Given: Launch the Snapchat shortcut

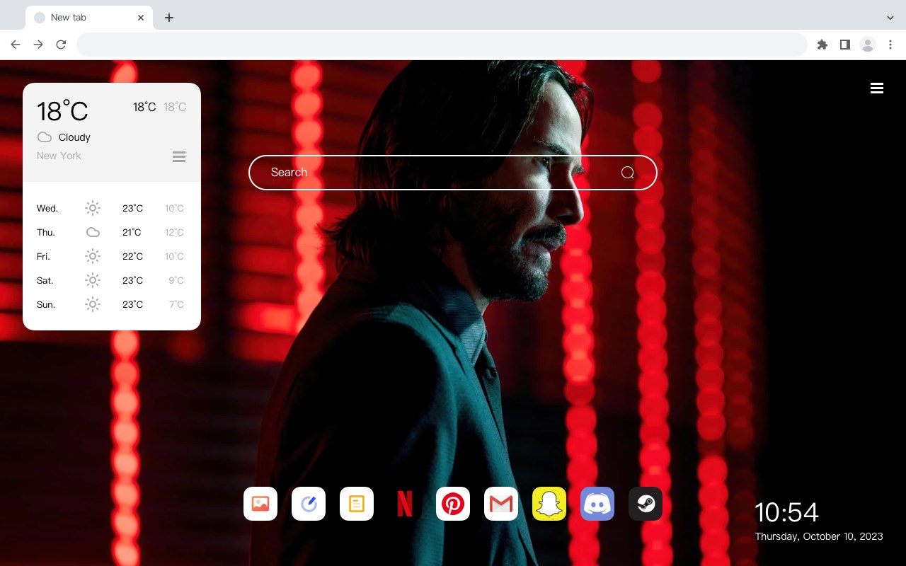Looking at the screenshot, I should [549, 504].
